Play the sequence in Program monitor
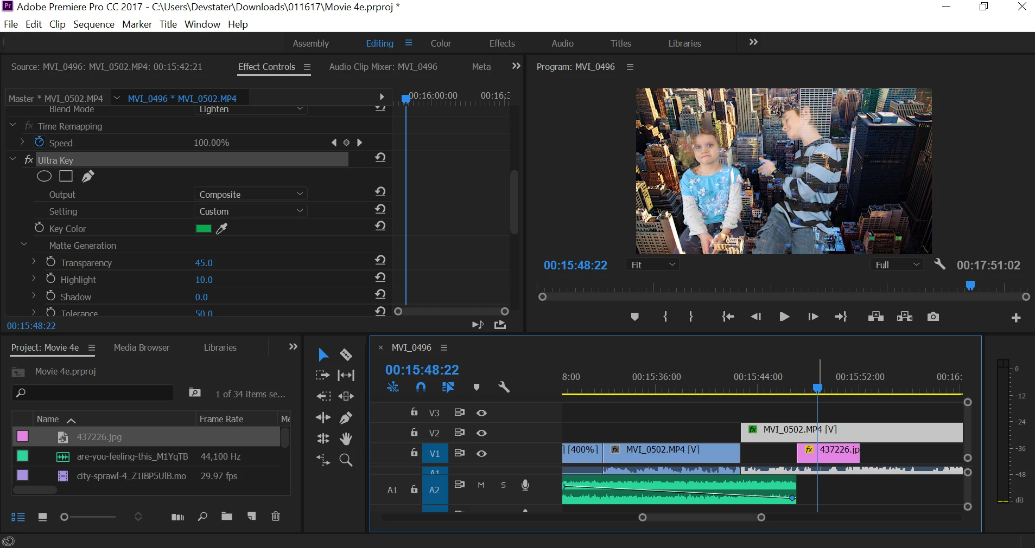 784,317
